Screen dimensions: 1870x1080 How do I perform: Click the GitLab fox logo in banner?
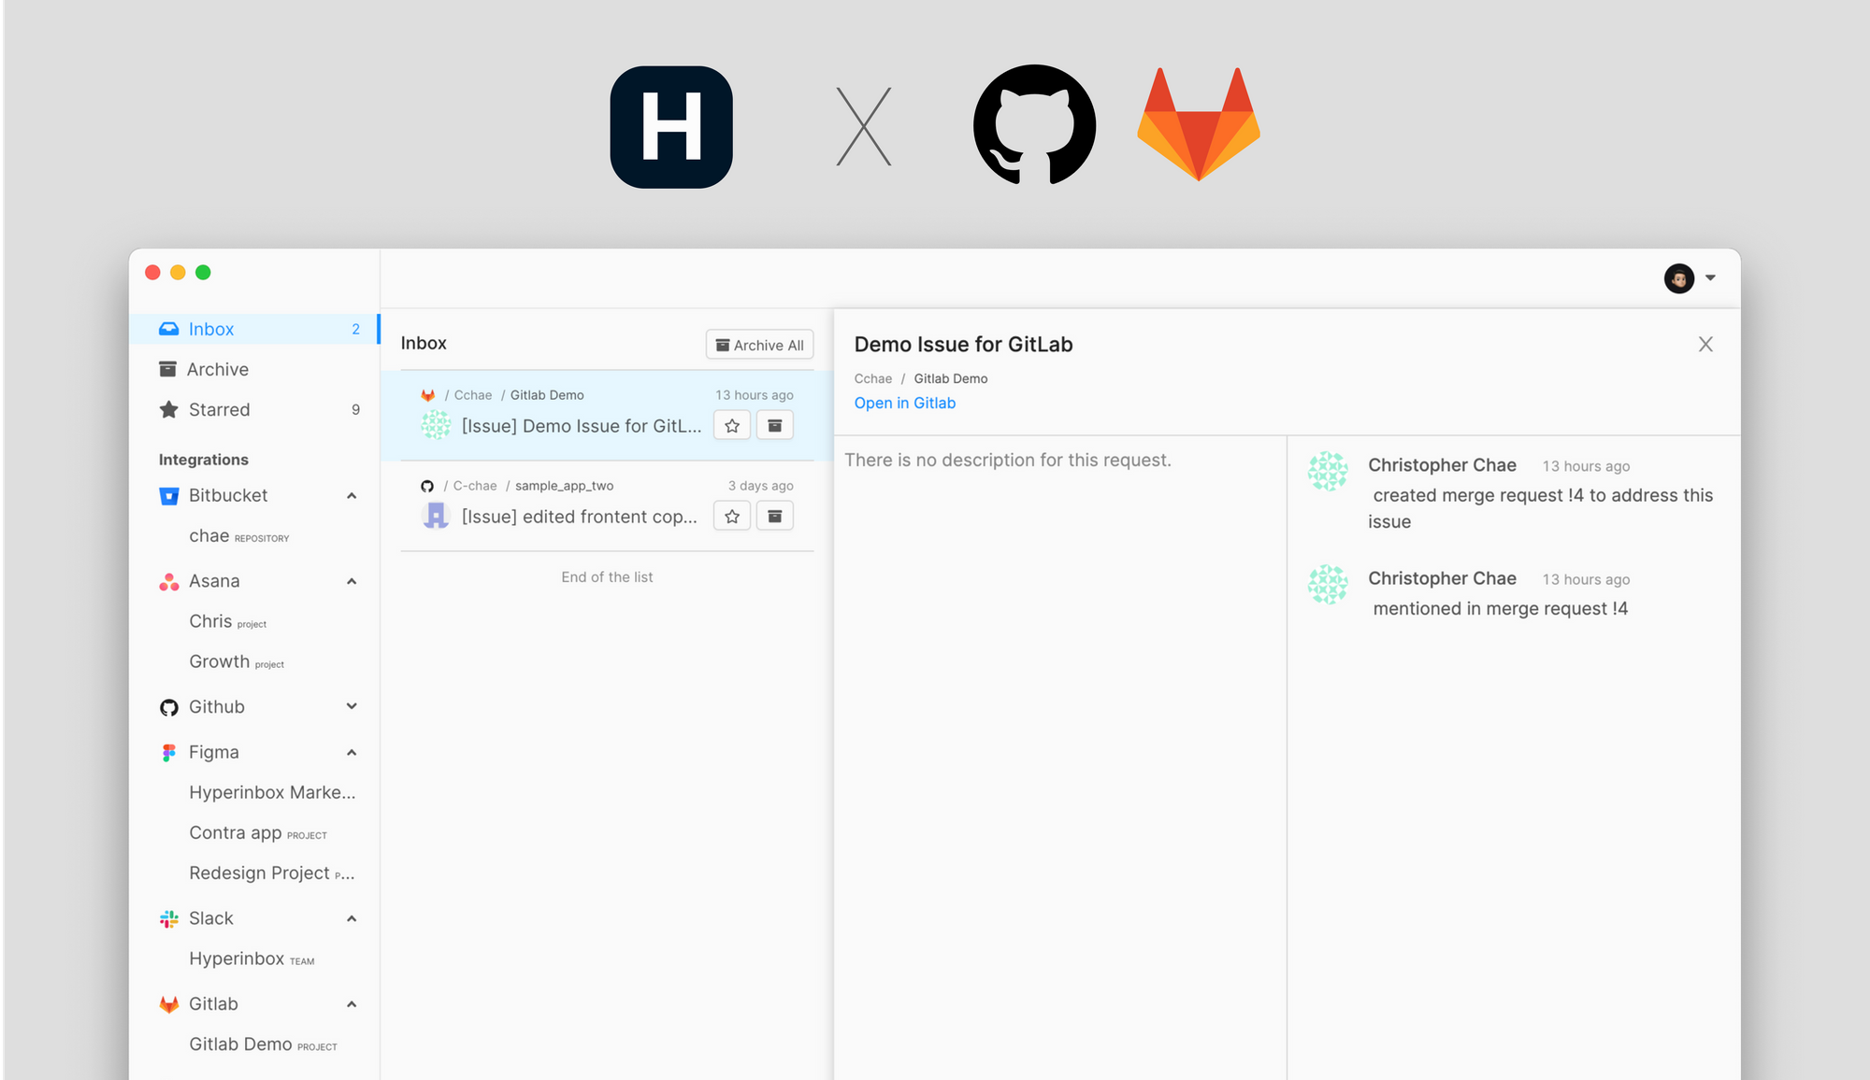[1199, 123]
